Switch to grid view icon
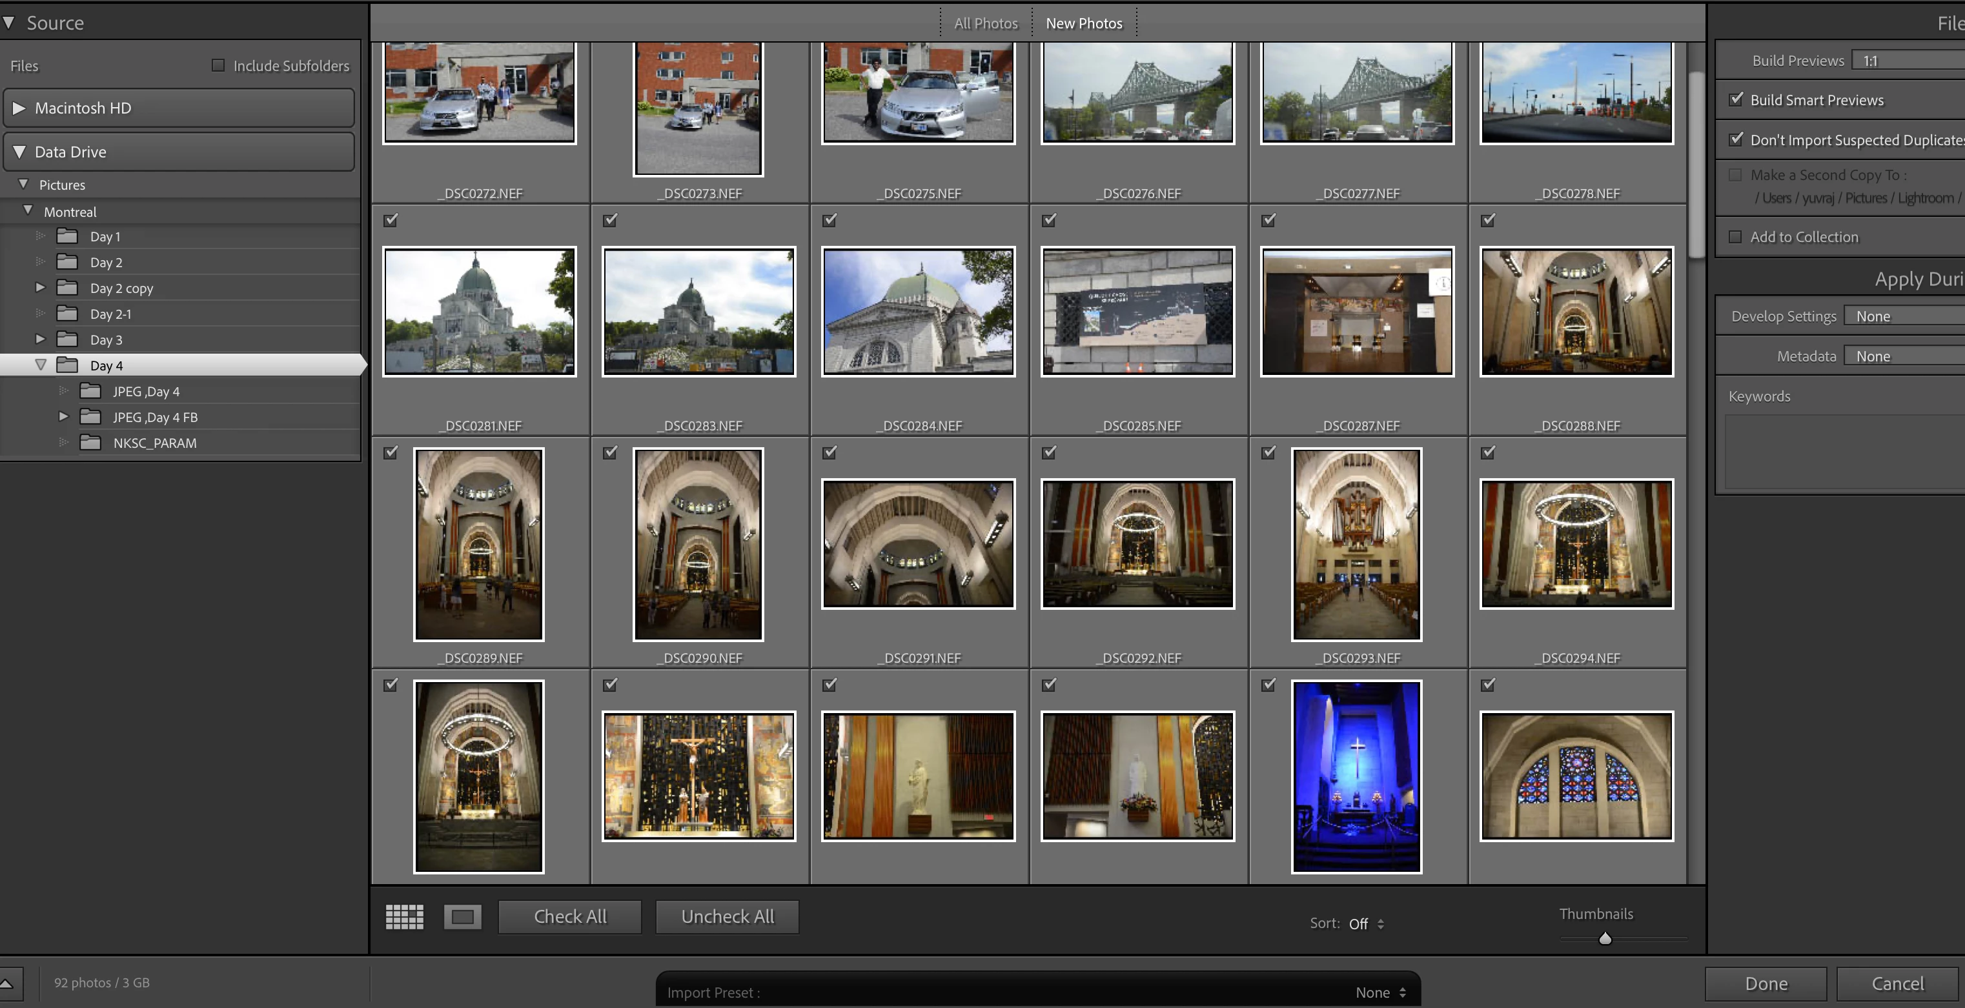 (404, 916)
